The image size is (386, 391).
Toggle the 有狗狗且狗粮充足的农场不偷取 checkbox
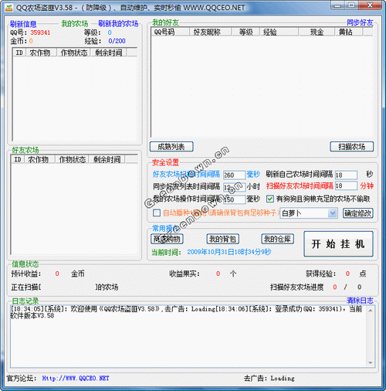(269, 199)
